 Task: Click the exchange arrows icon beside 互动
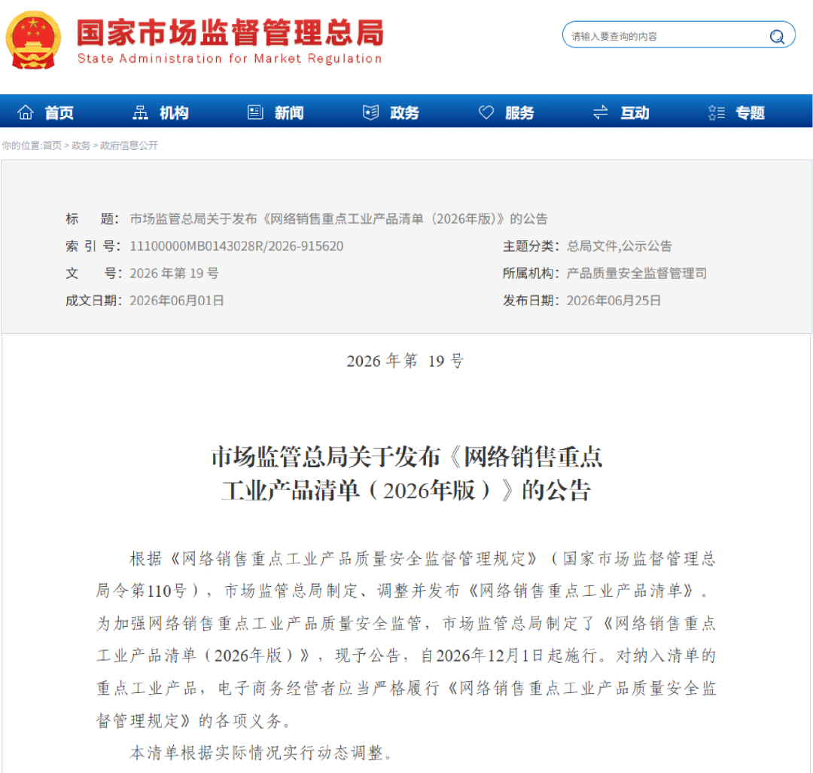click(601, 112)
